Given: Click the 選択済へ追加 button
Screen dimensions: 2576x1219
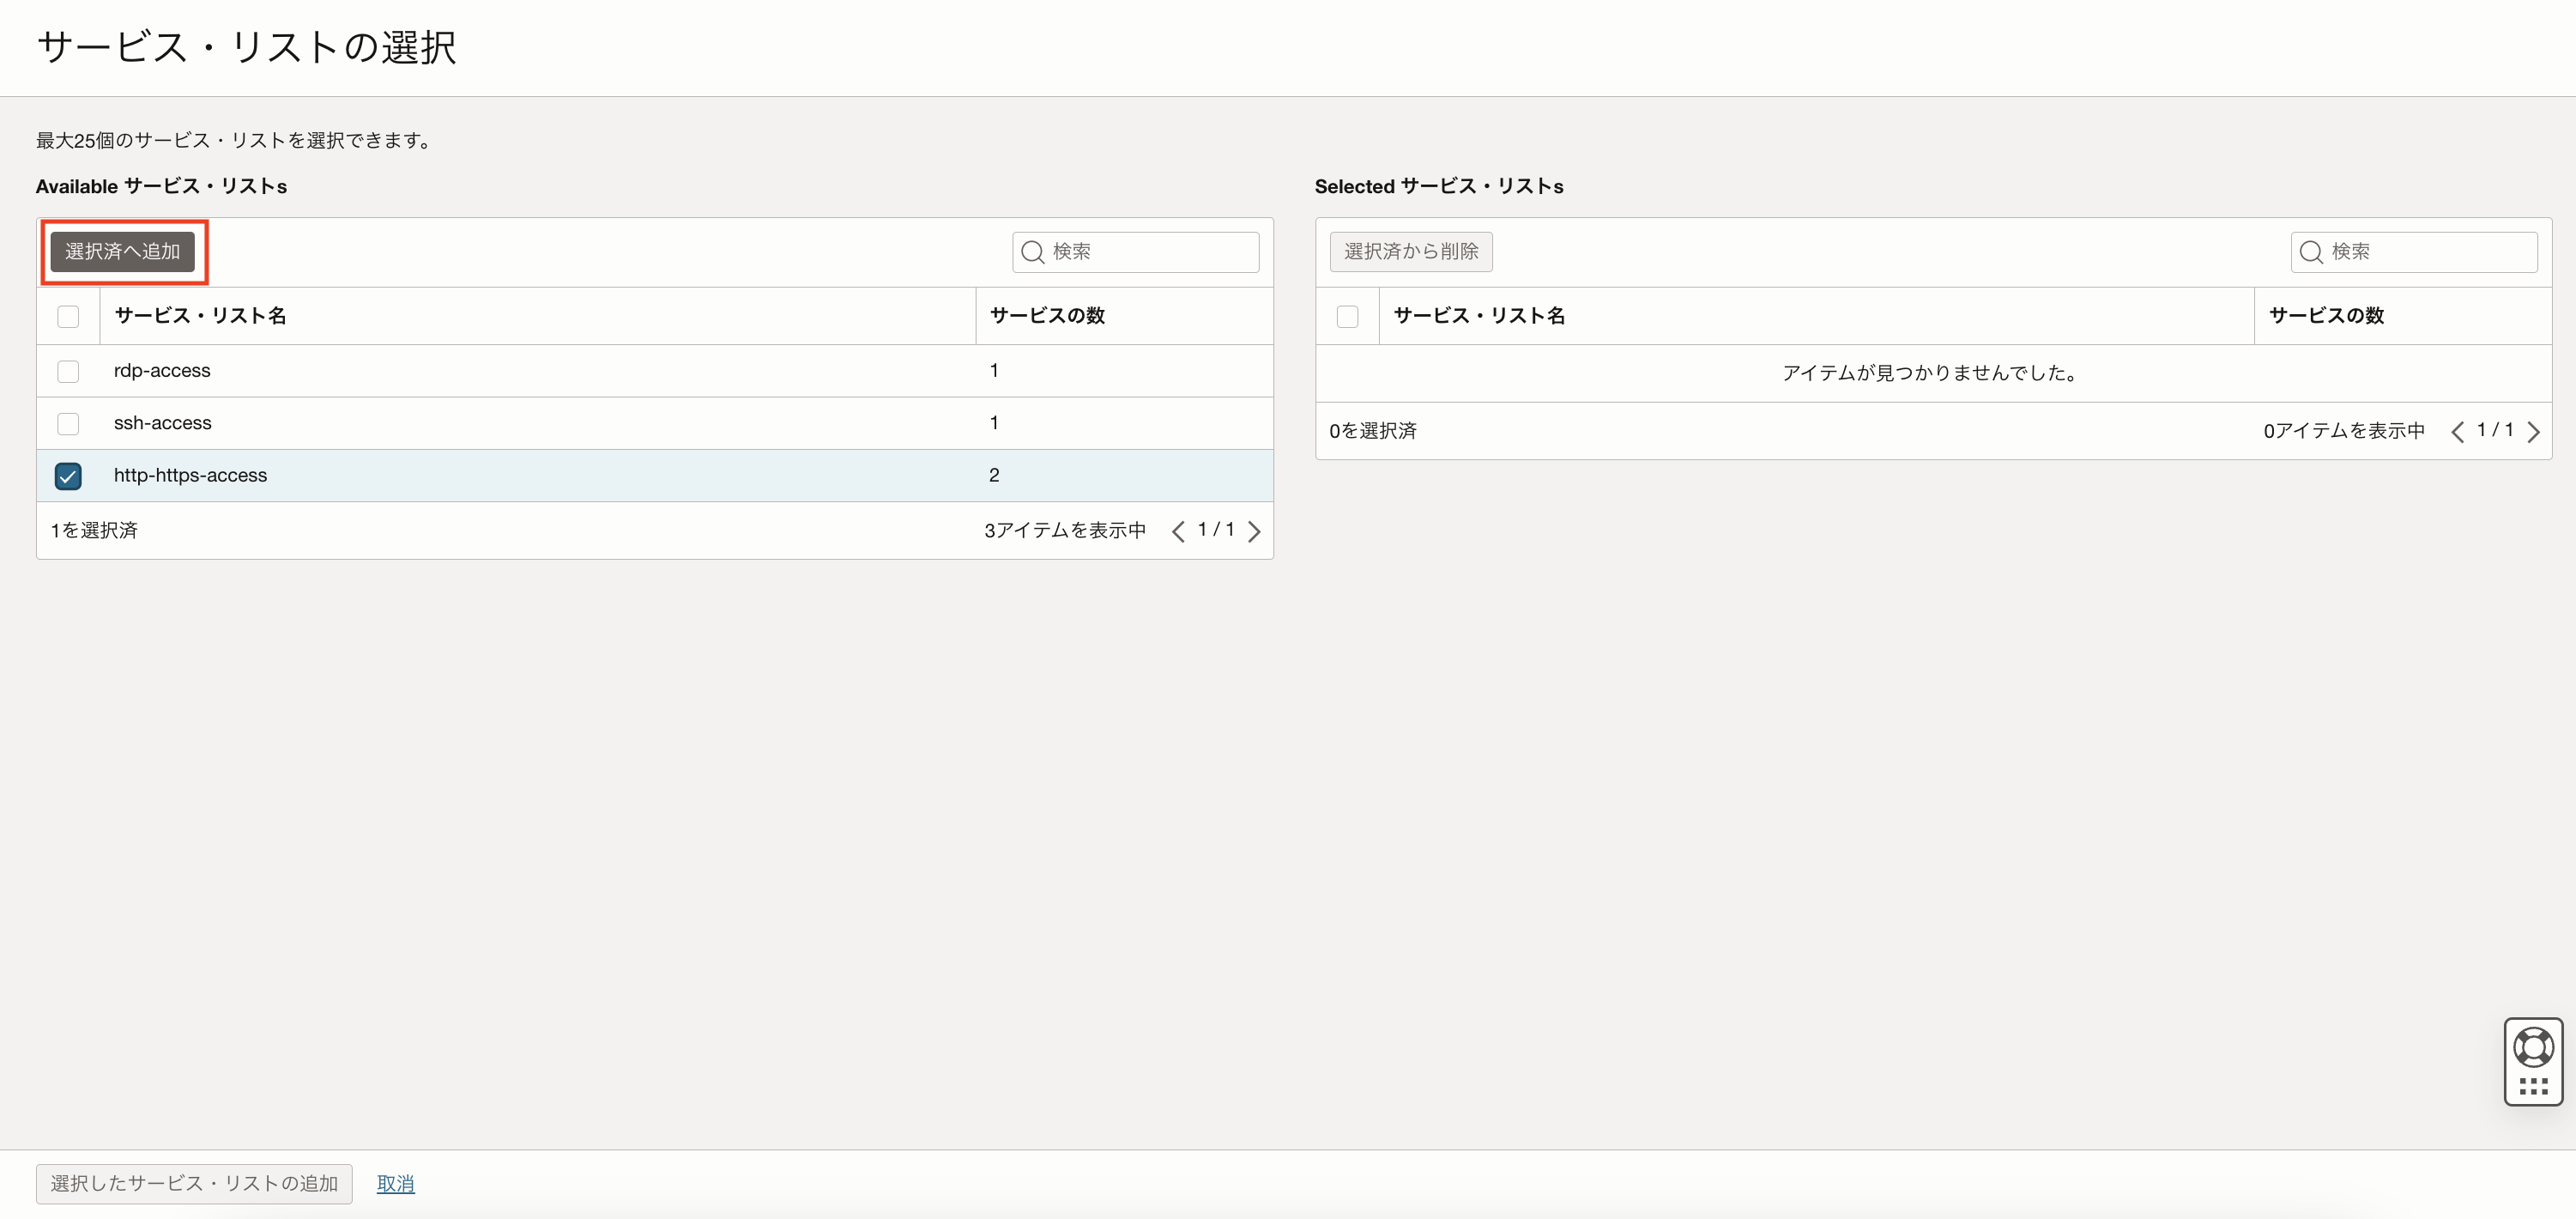Looking at the screenshot, I should (x=122, y=252).
